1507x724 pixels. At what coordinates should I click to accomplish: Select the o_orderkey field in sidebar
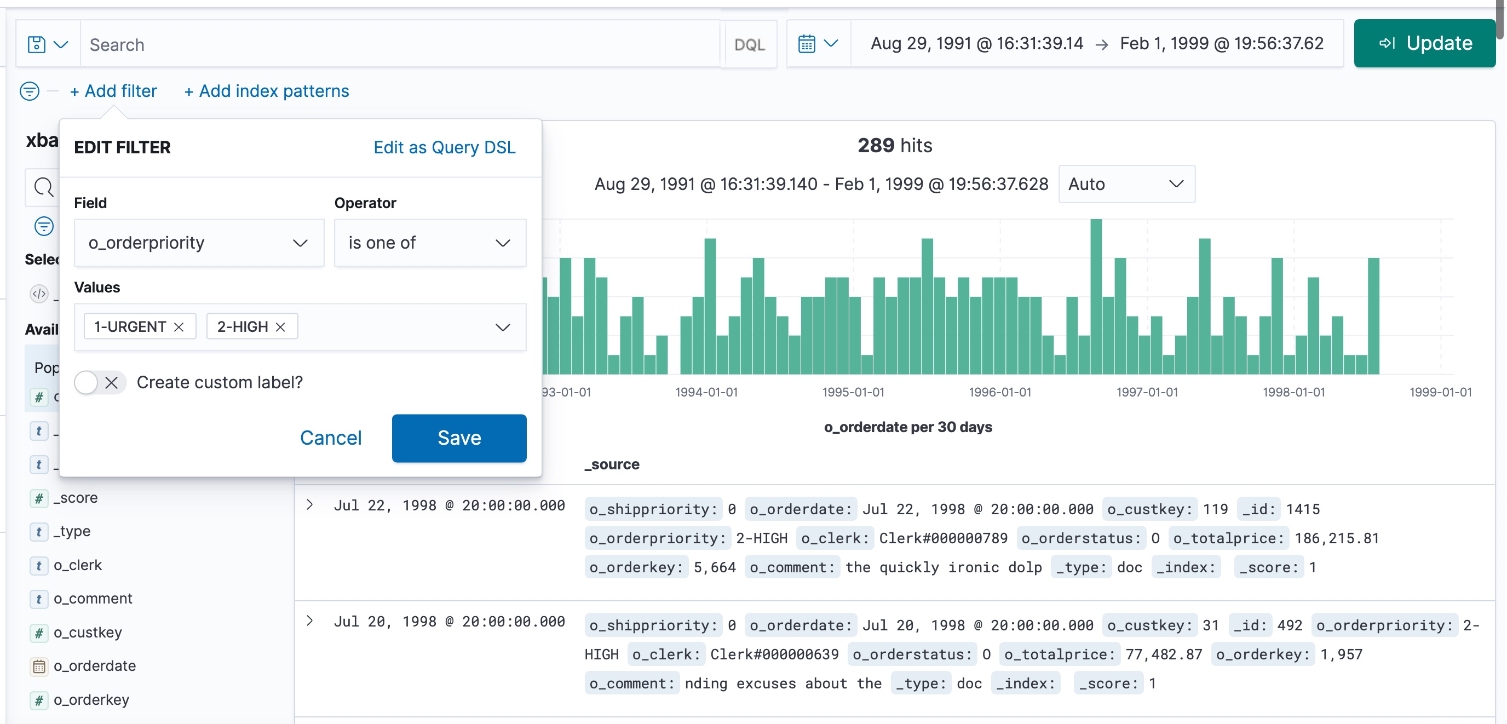tap(91, 700)
